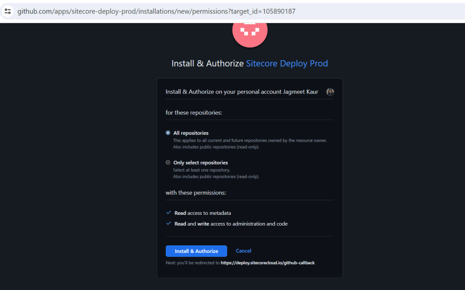Screen dimensions: 465x290
Task: Click Jagmeet Kaur's profile avatar
Action: pyautogui.click(x=330, y=92)
